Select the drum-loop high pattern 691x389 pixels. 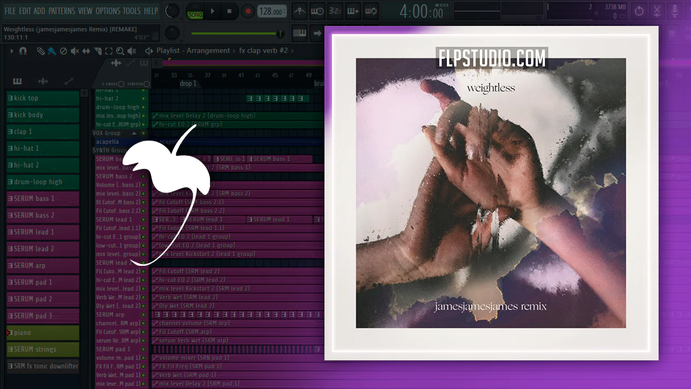point(43,182)
